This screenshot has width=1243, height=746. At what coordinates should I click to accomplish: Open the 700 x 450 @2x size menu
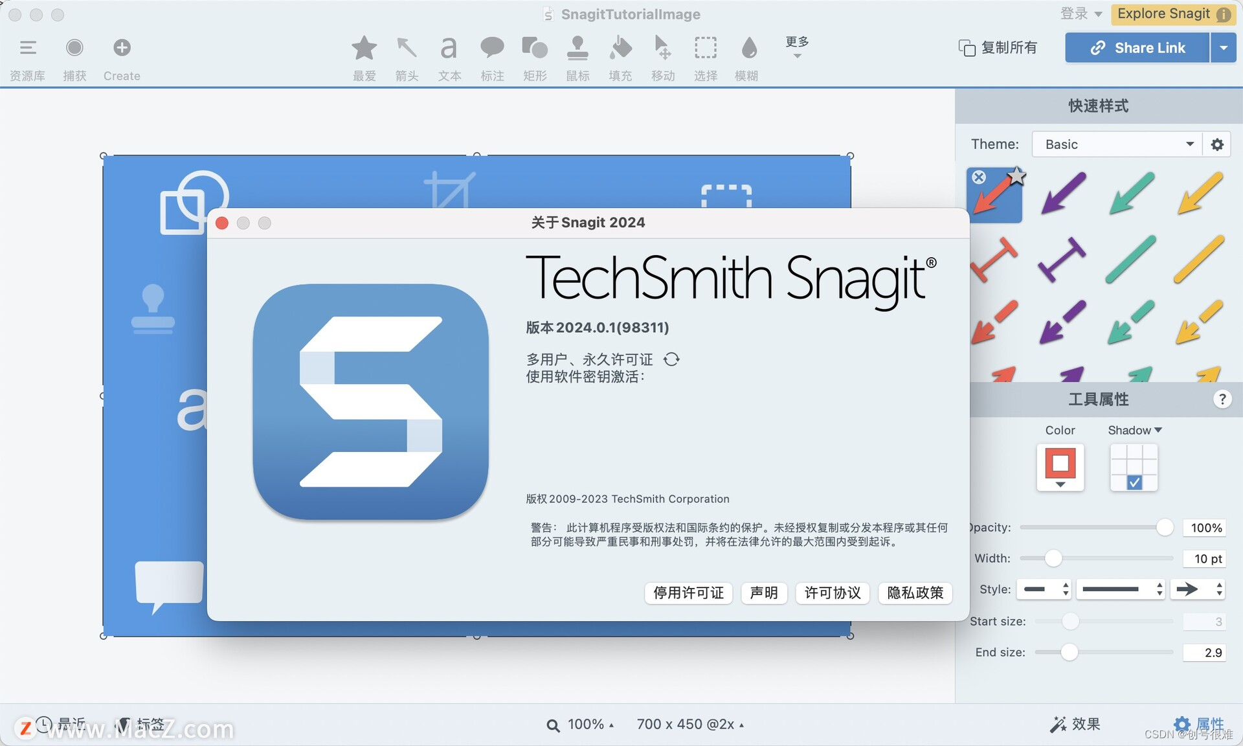click(690, 725)
